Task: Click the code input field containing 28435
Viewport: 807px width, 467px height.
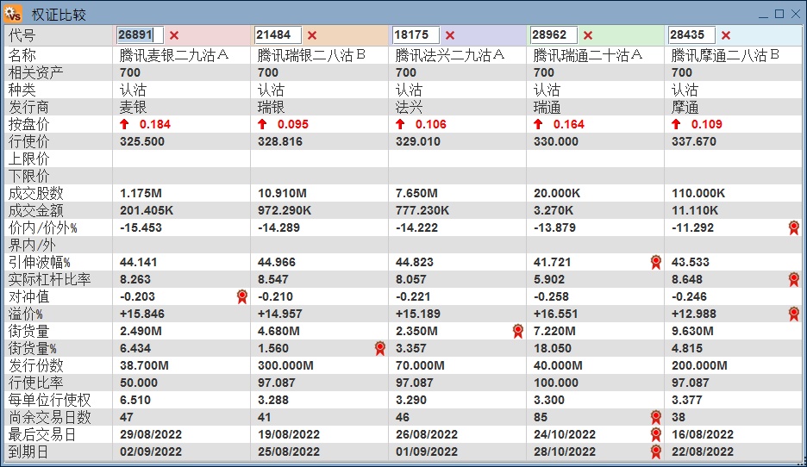Action: point(691,35)
